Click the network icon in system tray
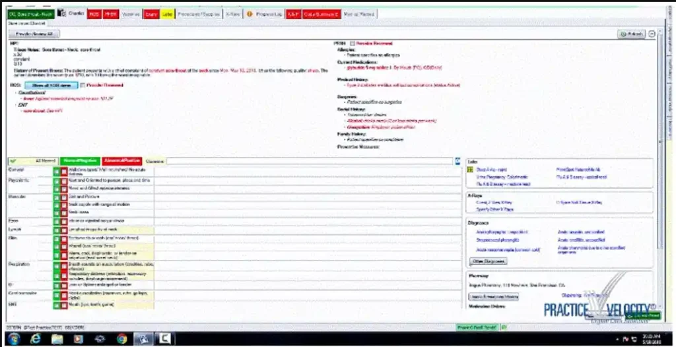Viewport: 676px width, 347px height. coord(633,339)
